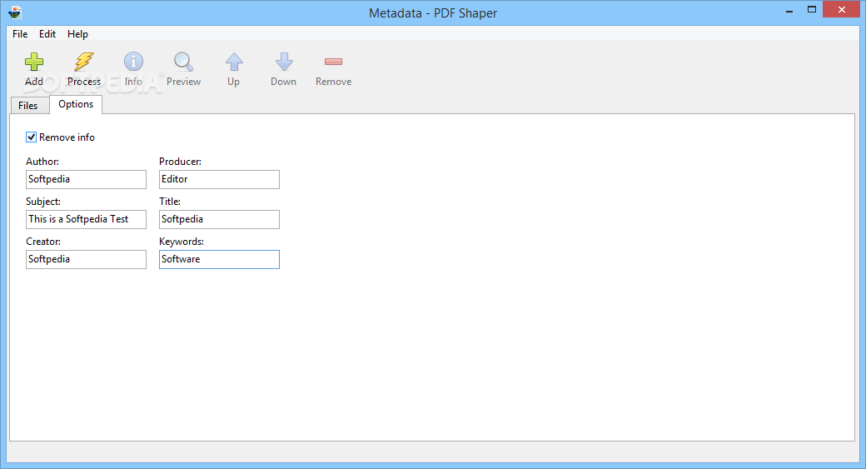This screenshot has width=866, height=469.
Task: Maximize the PDF Shaper window
Action: 811,10
